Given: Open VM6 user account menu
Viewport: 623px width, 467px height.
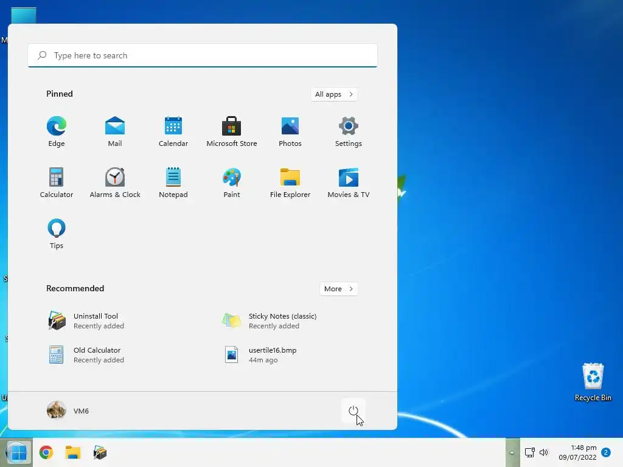Looking at the screenshot, I should coord(68,410).
